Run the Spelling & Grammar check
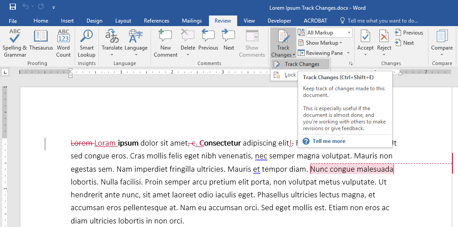This screenshot has height=227, width=458. coord(15,43)
